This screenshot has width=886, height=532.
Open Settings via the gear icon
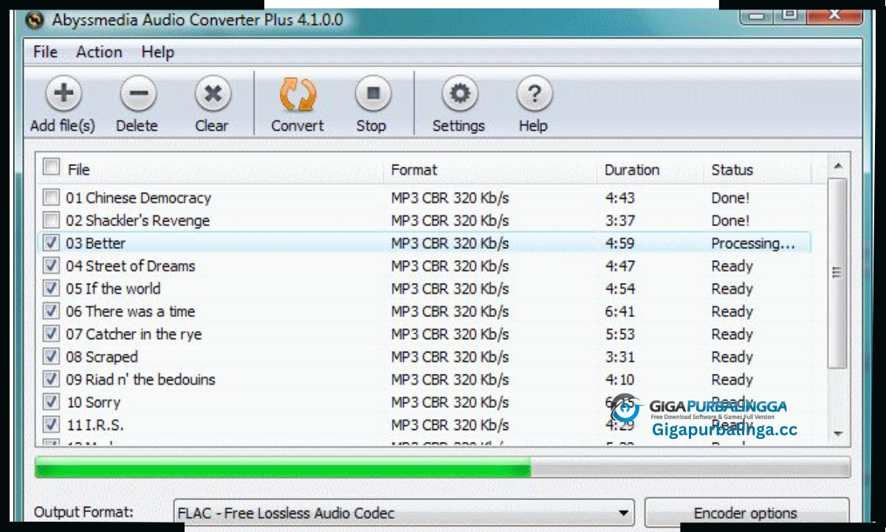pos(460,93)
